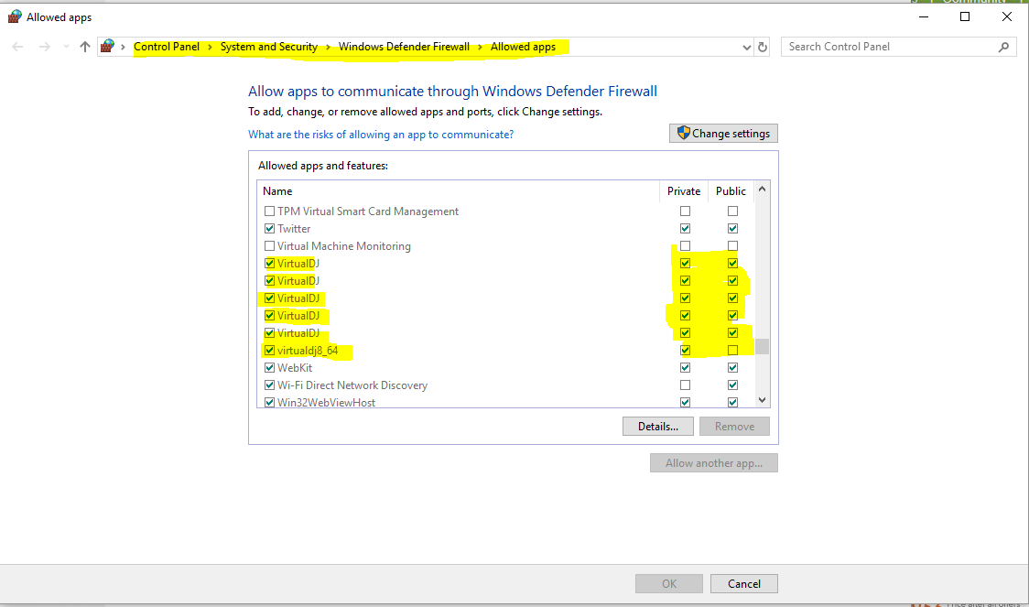Uncheck the Win32WebViewHost name checkbox
This screenshot has height=607, width=1029.
270,402
